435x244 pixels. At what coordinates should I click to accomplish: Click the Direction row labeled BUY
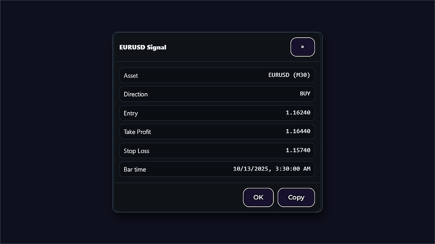pyautogui.click(x=217, y=94)
